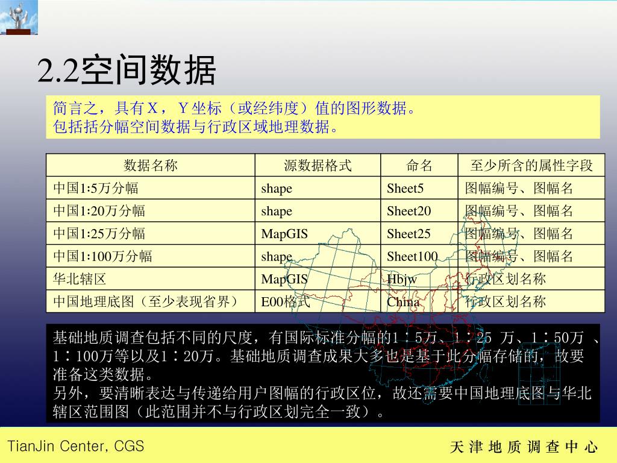The height and width of the screenshot is (463, 617).
Task: Select the "Sheet25" name cell
Action: [419, 233]
